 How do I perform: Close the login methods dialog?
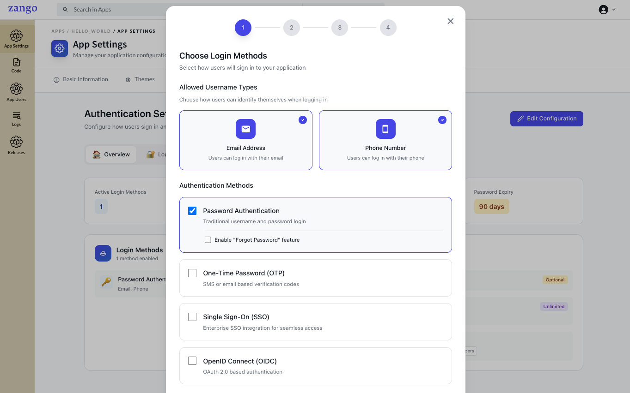[451, 21]
